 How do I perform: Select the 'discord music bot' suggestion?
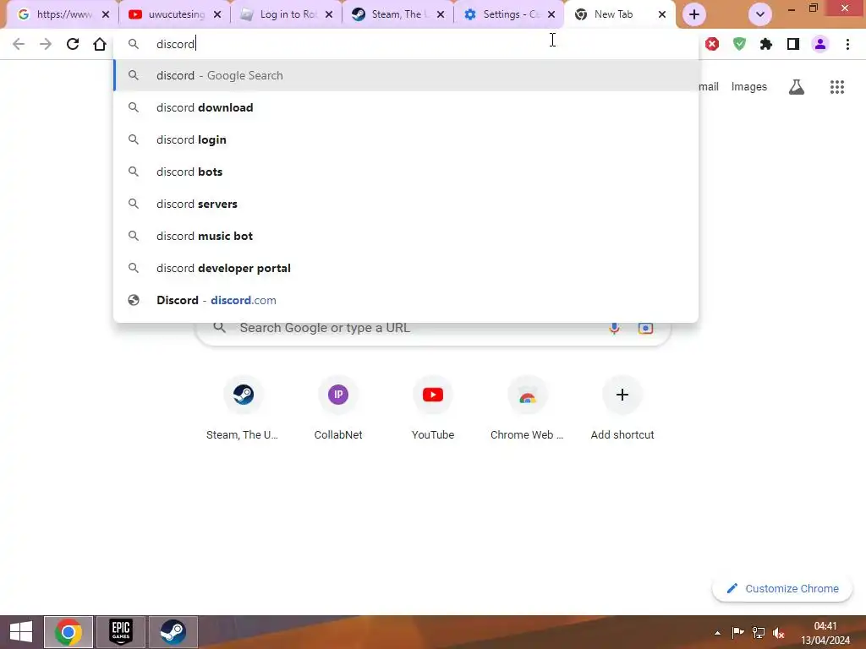(406, 236)
